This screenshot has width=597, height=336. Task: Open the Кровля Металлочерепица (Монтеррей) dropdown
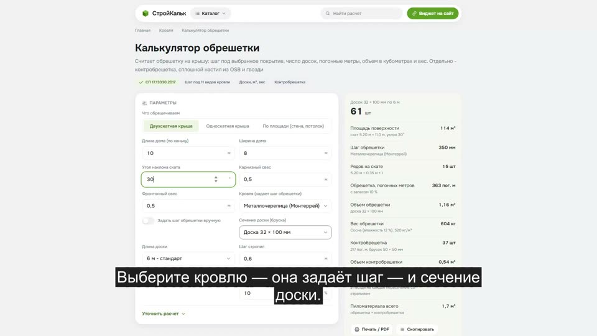coord(285,206)
